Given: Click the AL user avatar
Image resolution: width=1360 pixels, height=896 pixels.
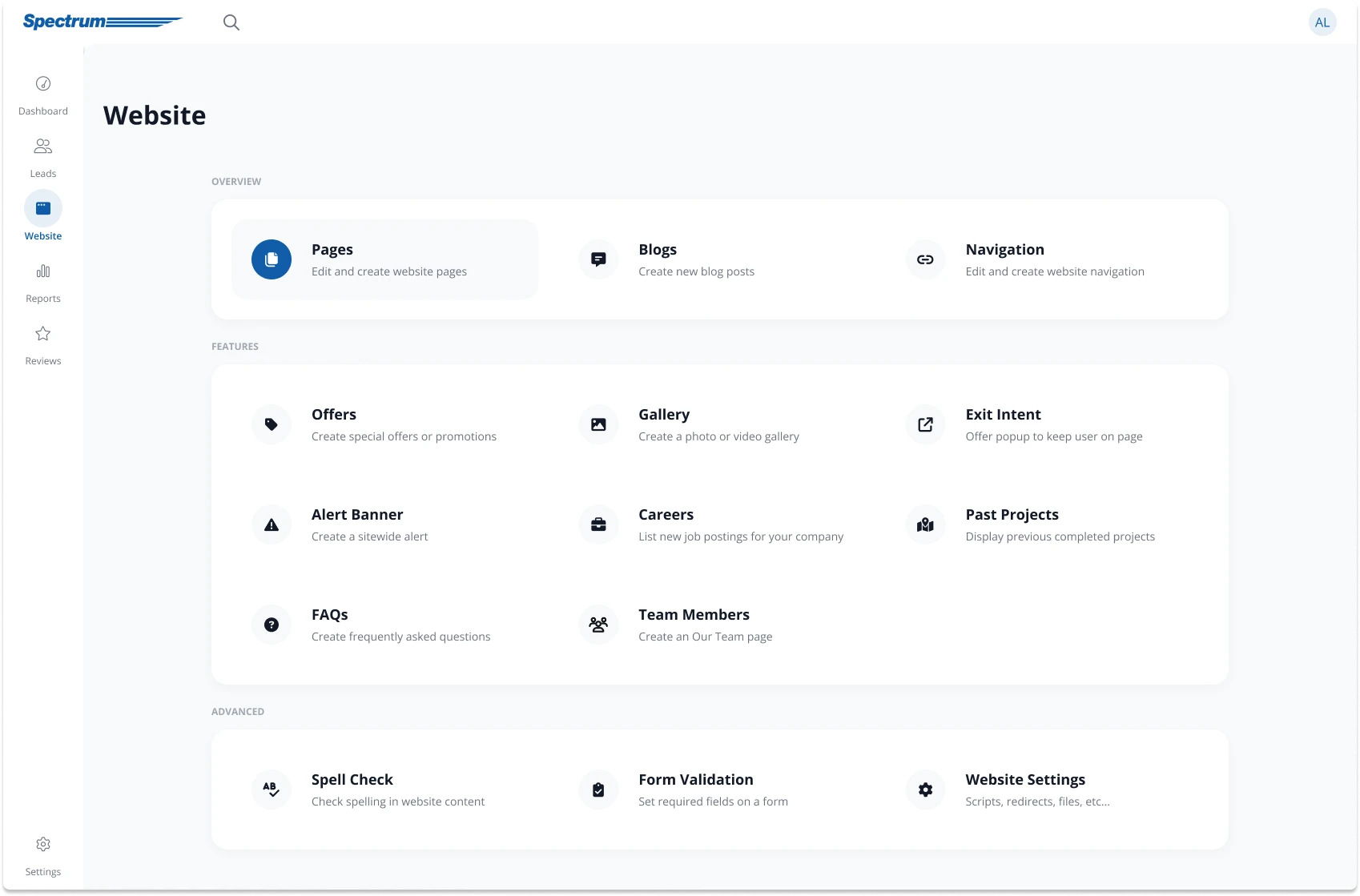Looking at the screenshot, I should coord(1322,22).
